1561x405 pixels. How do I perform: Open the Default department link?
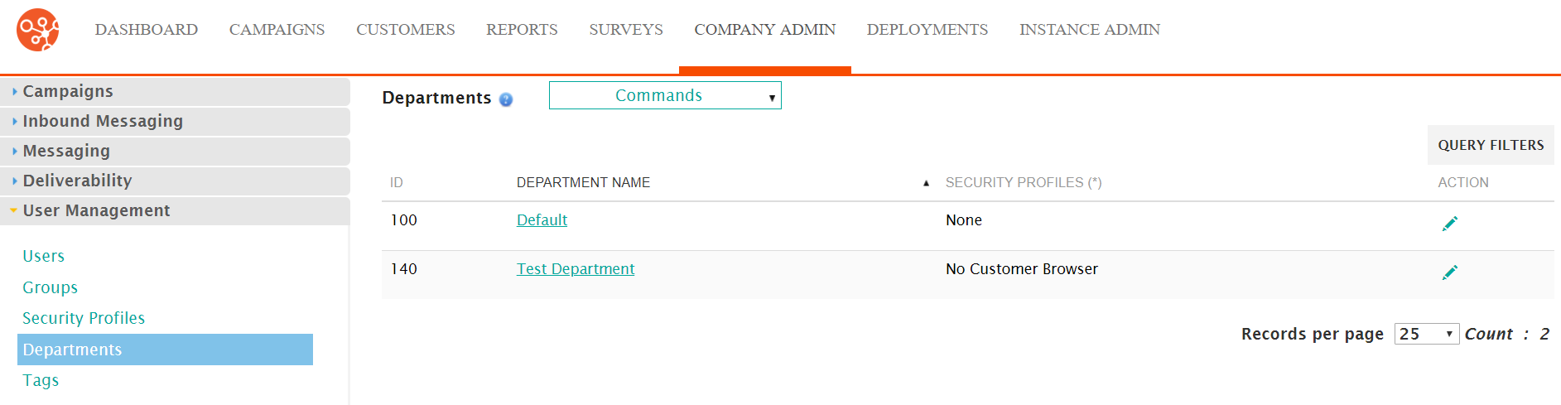click(x=542, y=220)
